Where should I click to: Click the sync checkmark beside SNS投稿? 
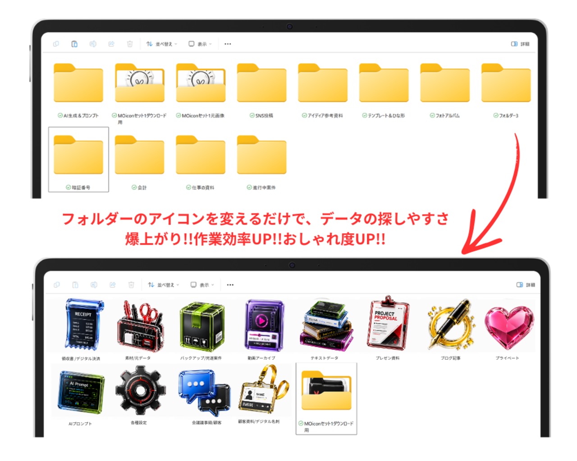coord(252,116)
